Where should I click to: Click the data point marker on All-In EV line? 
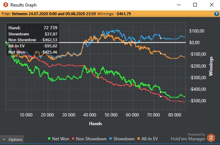[x=161, y=54]
